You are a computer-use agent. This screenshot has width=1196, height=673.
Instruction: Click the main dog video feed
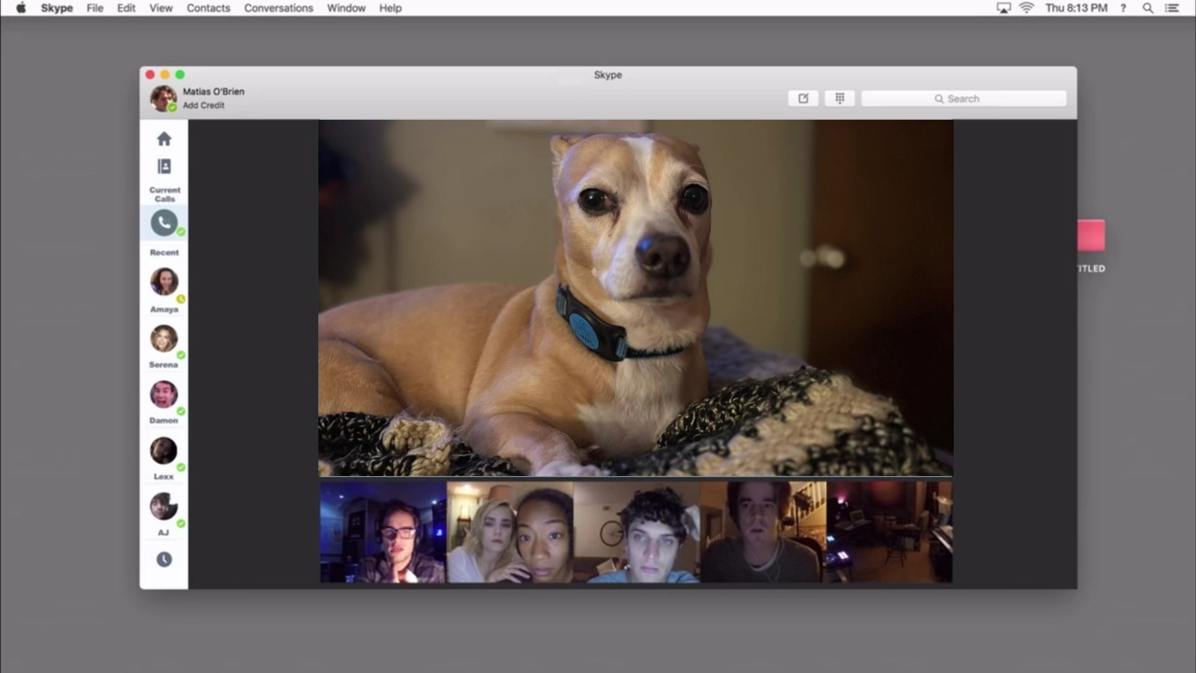pyautogui.click(x=635, y=298)
